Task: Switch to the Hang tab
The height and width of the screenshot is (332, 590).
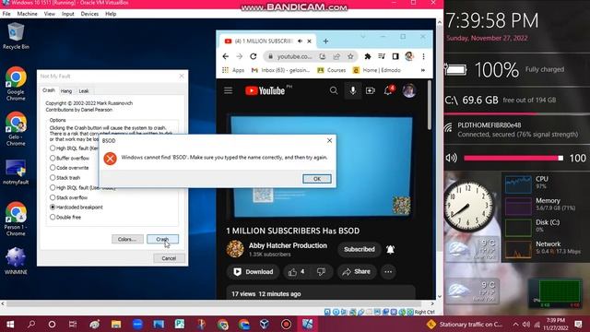Action: coord(66,91)
